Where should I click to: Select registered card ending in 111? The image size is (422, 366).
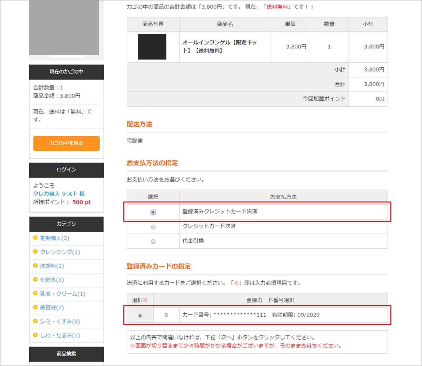tap(140, 316)
